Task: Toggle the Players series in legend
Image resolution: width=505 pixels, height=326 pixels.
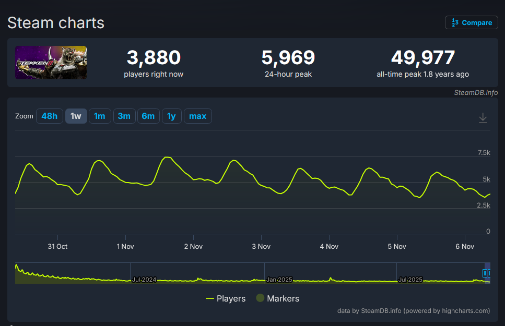Action: 226,299
